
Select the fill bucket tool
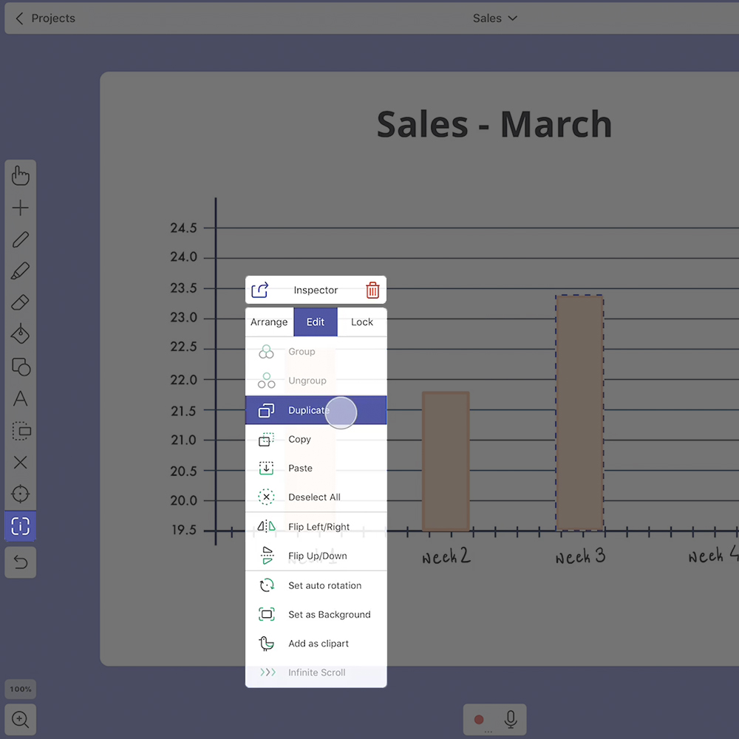(x=21, y=335)
